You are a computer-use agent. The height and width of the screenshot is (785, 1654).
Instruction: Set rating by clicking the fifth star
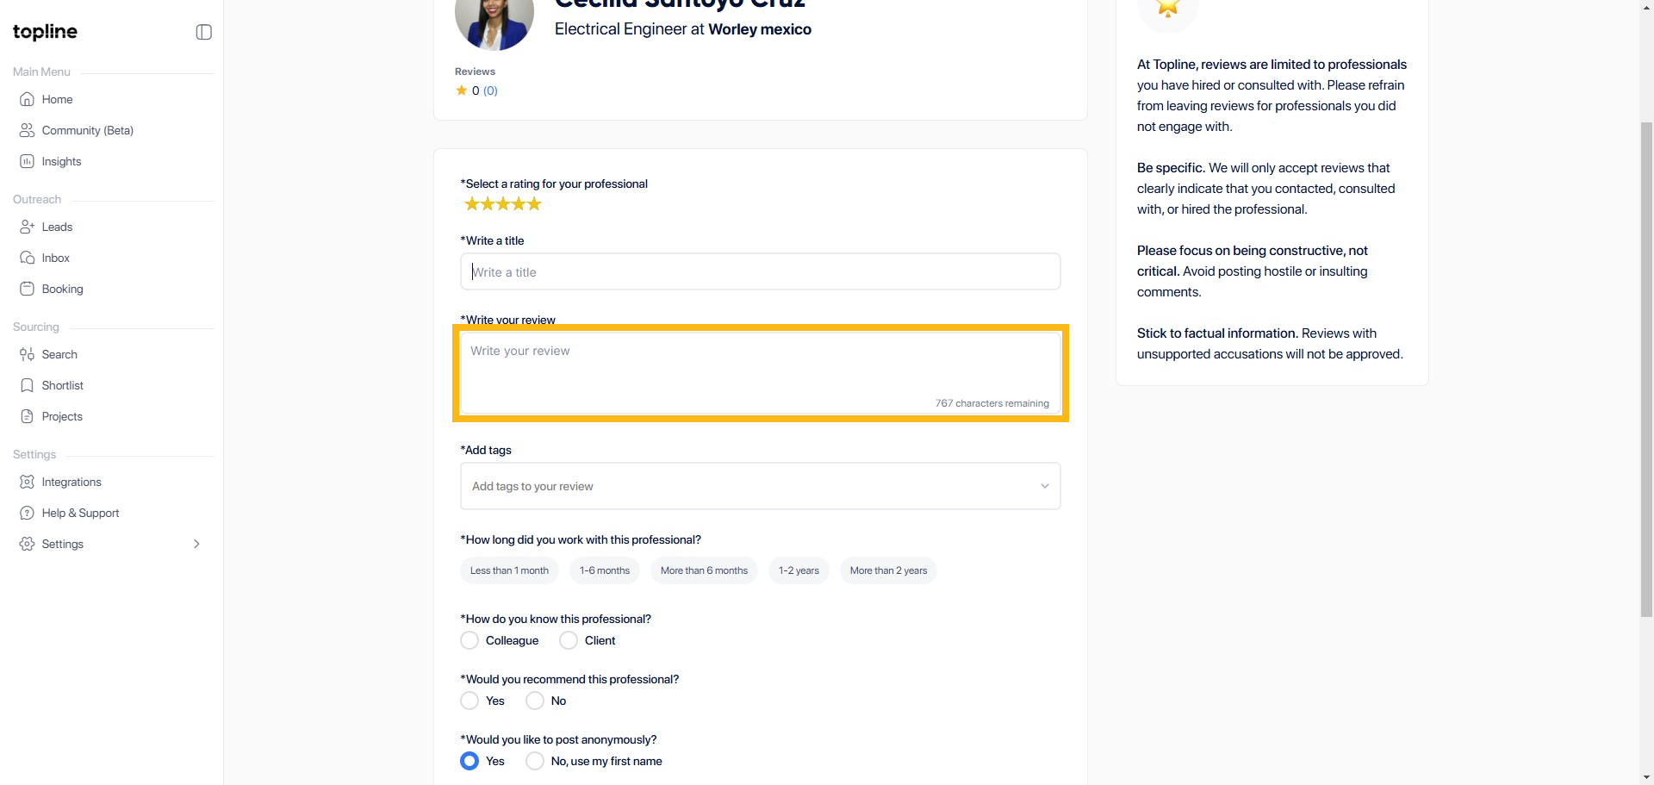pyautogui.click(x=534, y=204)
